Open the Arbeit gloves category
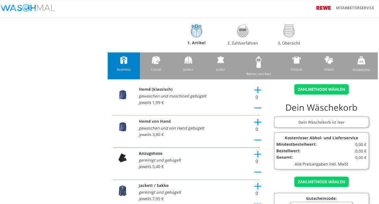379x204 pixels. 328,63
